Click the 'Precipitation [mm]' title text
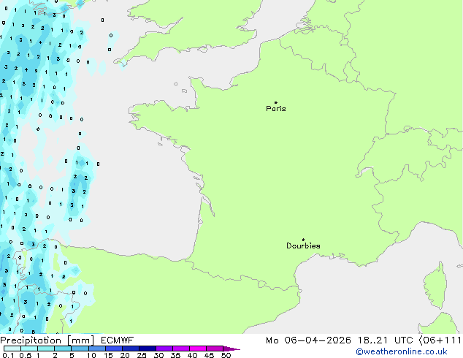 click(47, 340)
